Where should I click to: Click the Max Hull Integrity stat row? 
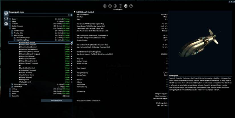point(122,15)
